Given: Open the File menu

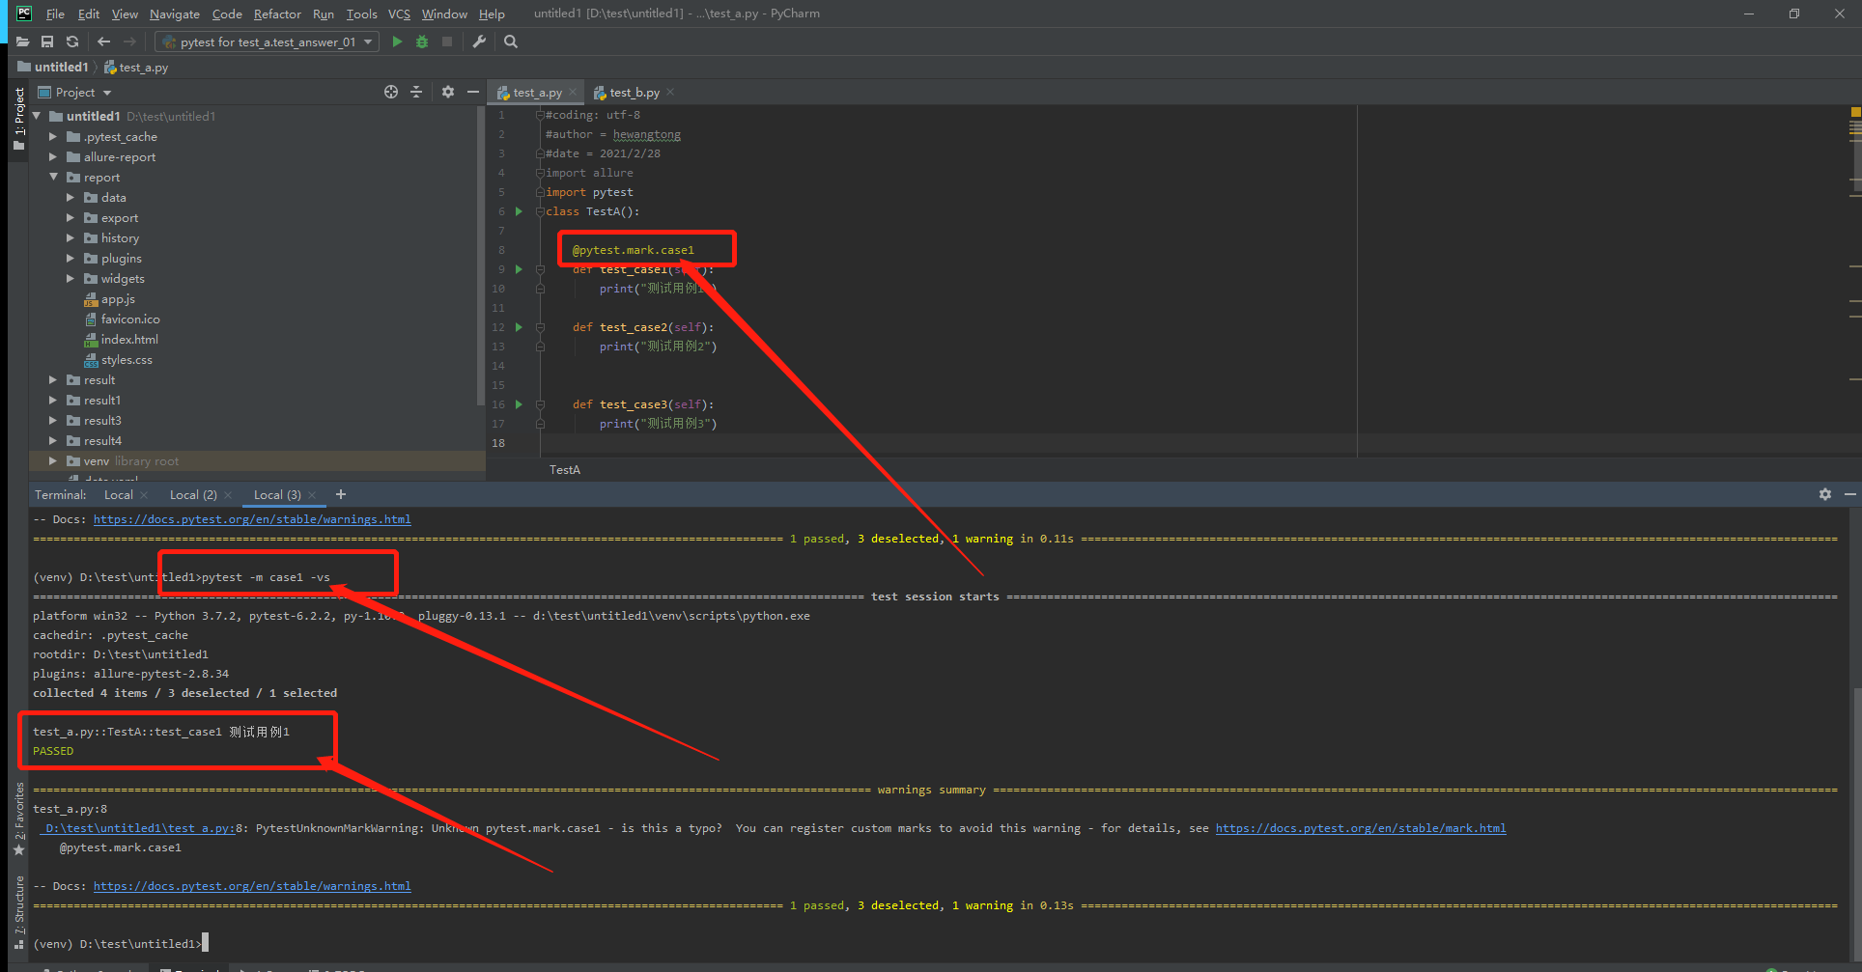Looking at the screenshot, I should (x=55, y=14).
